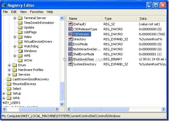Sort values by the Data column header
The image size is (169, 121).
coord(152,19)
